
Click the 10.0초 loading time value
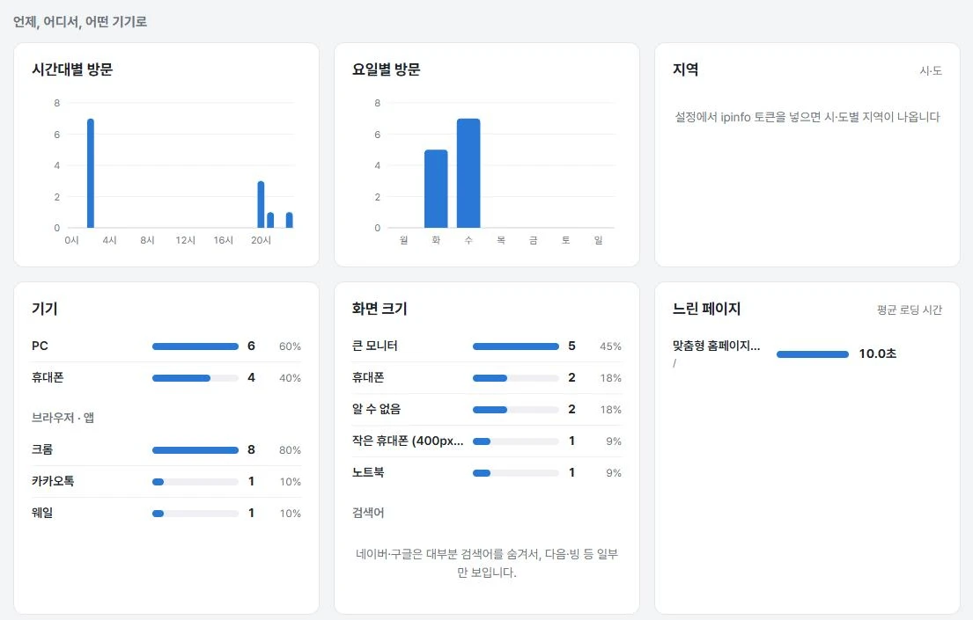pyautogui.click(x=877, y=354)
